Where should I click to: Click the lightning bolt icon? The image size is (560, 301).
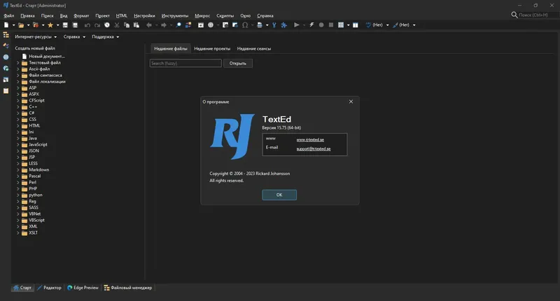(x=311, y=25)
